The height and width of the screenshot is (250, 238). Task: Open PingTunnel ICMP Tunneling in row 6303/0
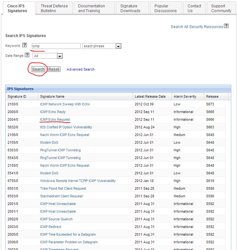[60, 150]
